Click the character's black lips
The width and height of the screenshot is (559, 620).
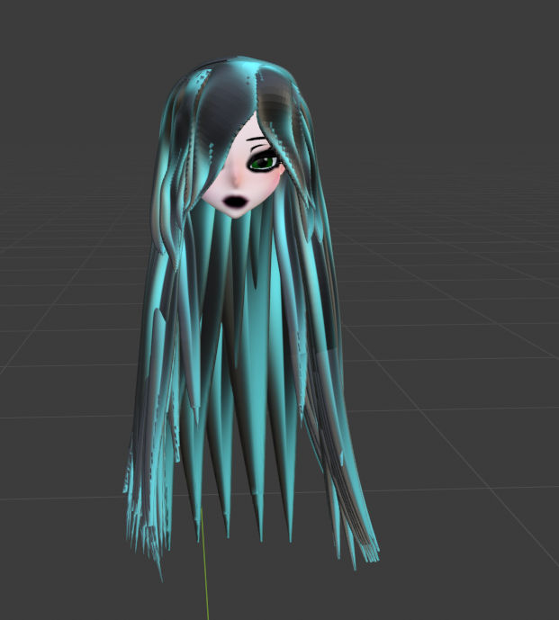click(x=236, y=202)
